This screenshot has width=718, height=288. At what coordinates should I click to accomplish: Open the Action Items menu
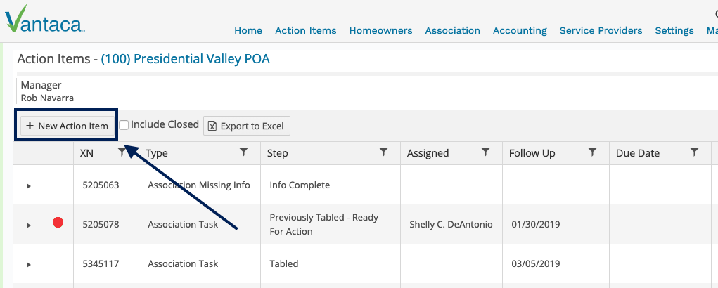305,31
